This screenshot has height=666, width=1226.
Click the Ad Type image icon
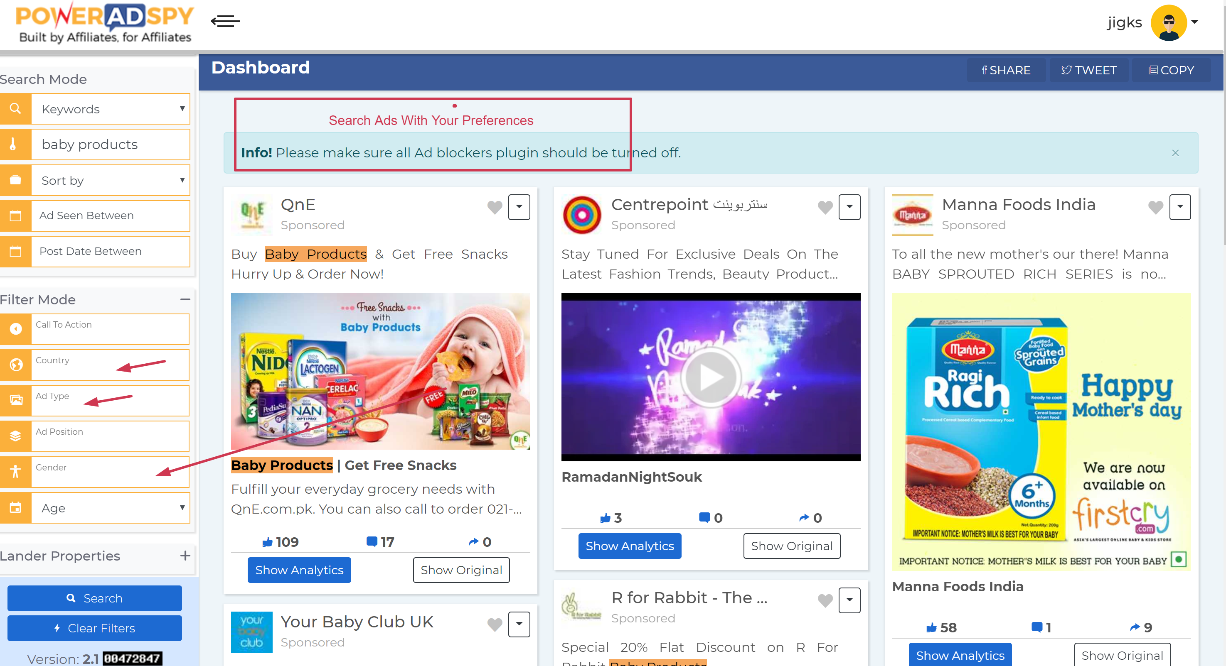16,401
